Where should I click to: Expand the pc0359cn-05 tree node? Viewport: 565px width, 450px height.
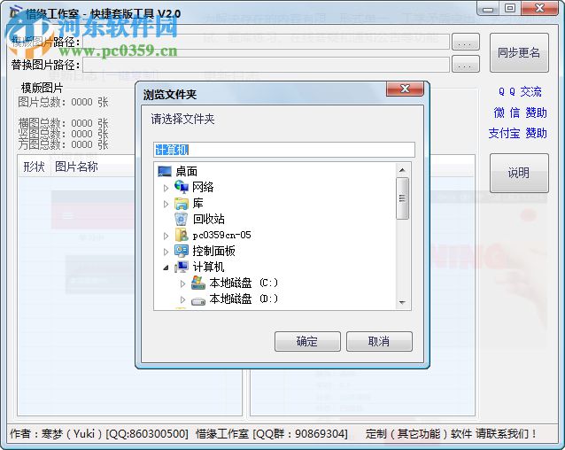pyautogui.click(x=166, y=236)
